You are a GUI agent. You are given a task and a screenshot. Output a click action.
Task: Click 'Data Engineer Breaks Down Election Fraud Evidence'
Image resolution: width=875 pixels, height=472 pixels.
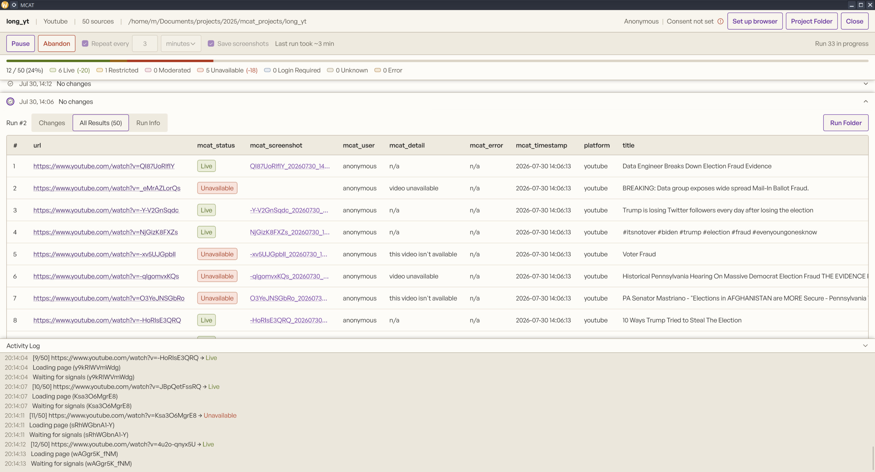point(697,166)
